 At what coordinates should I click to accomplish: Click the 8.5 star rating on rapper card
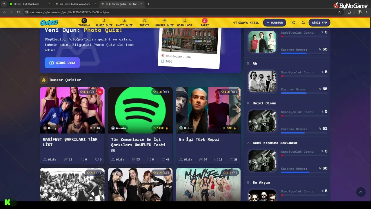tap(229, 92)
